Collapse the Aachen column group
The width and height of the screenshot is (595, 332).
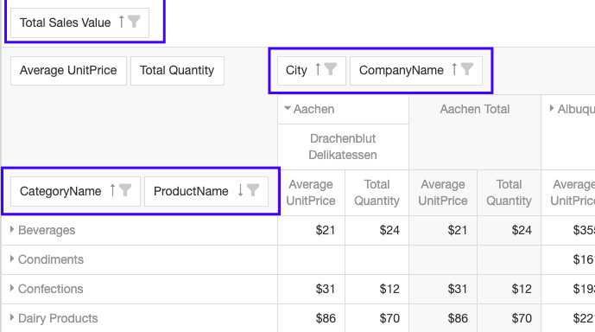click(288, 109)
